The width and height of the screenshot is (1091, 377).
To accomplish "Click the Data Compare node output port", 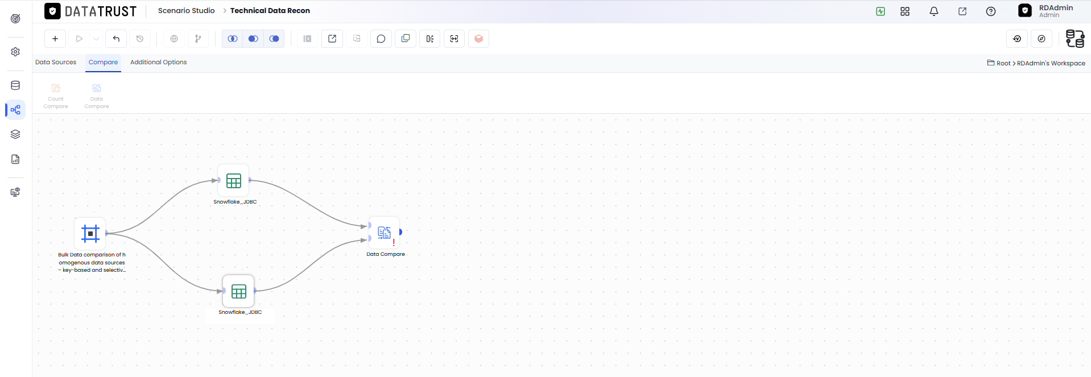I will (x=400, y=232).
